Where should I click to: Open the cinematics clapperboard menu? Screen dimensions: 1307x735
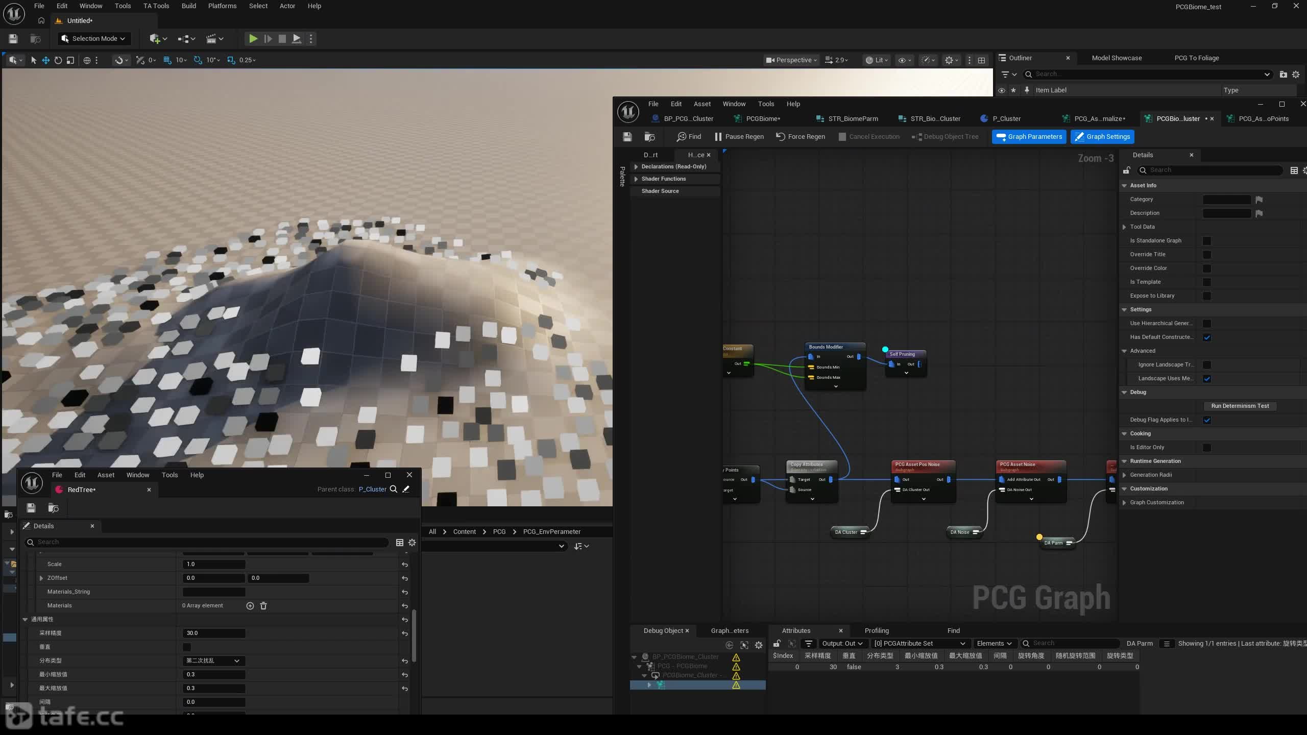[x=214, y=38]
